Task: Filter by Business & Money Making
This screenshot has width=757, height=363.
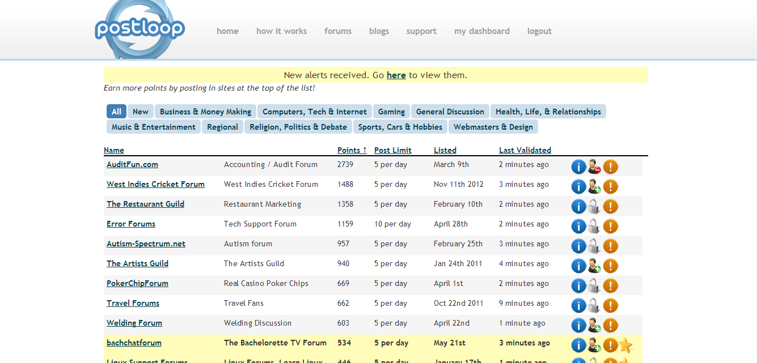Action: (205, 112)
